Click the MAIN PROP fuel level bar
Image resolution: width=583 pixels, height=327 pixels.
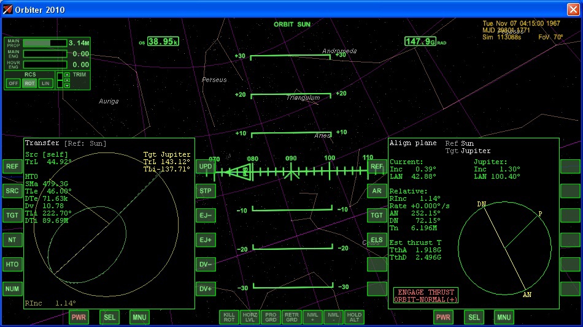[x=45, y=43]
